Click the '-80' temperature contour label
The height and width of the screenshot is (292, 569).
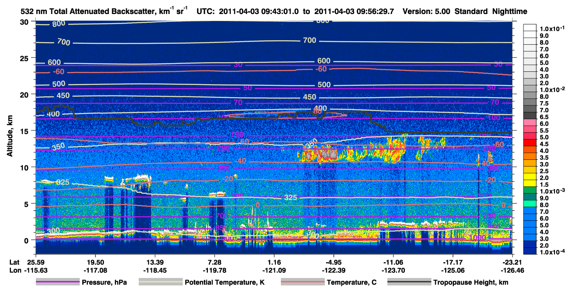[317, 112]
